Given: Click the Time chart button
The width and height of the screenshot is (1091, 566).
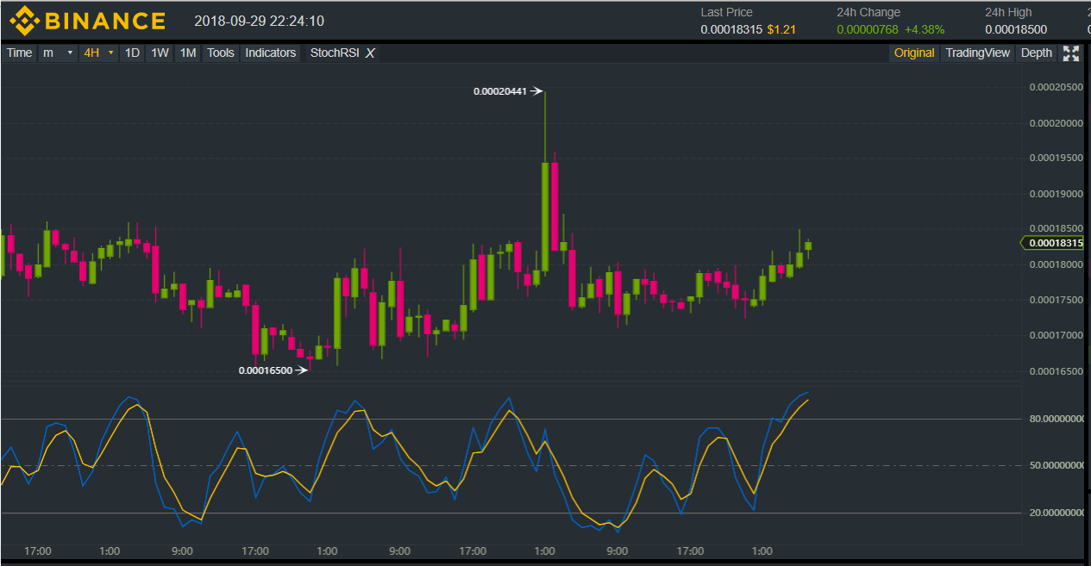Looking at the screenshot, I should [19, 53].
